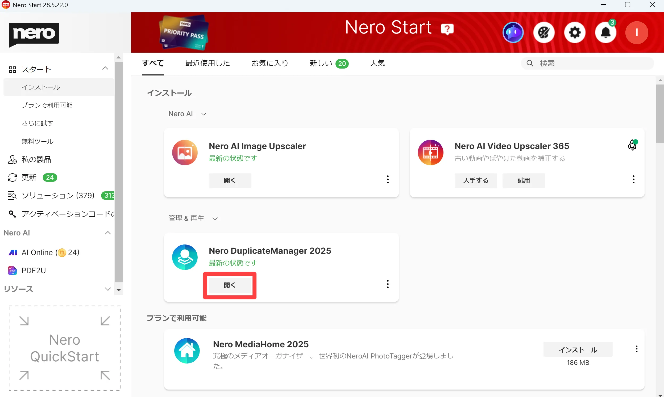Click the Nero MediaHome 2025 home icon
Image resolution: width=664 pixels, height=397 pixels.
click(187, 350)
